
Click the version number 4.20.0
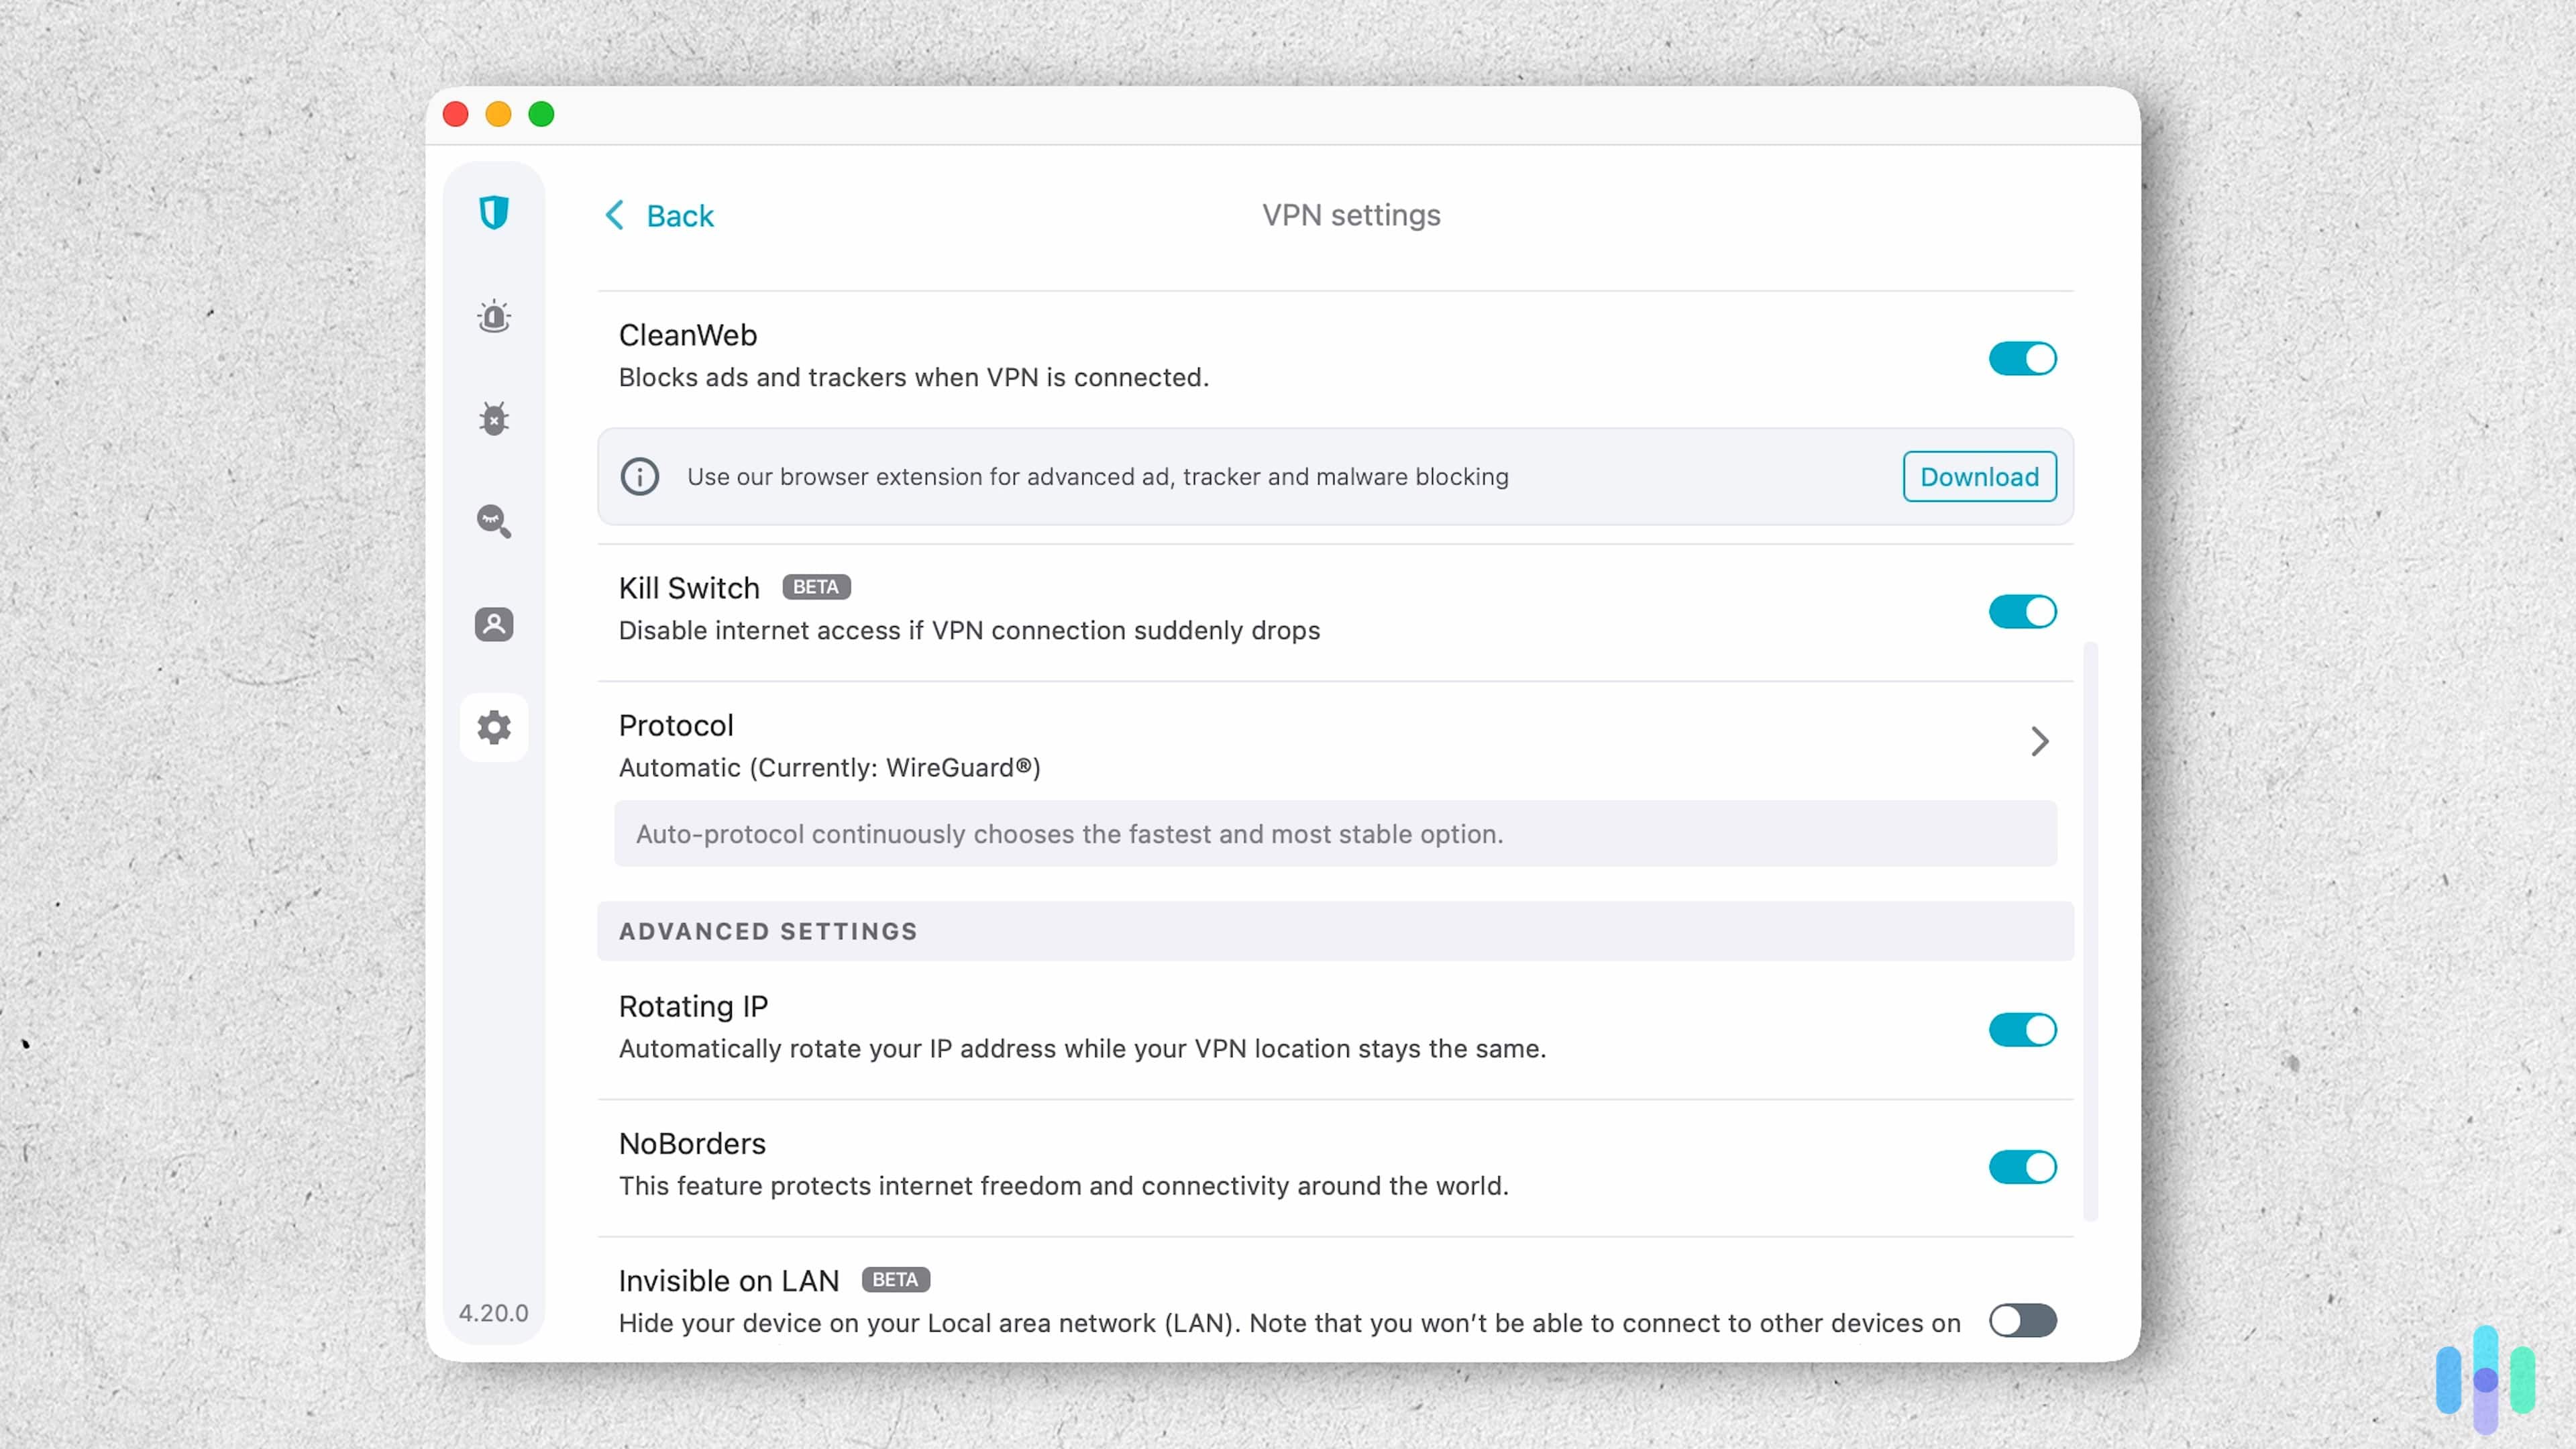tap(493, 1313)
